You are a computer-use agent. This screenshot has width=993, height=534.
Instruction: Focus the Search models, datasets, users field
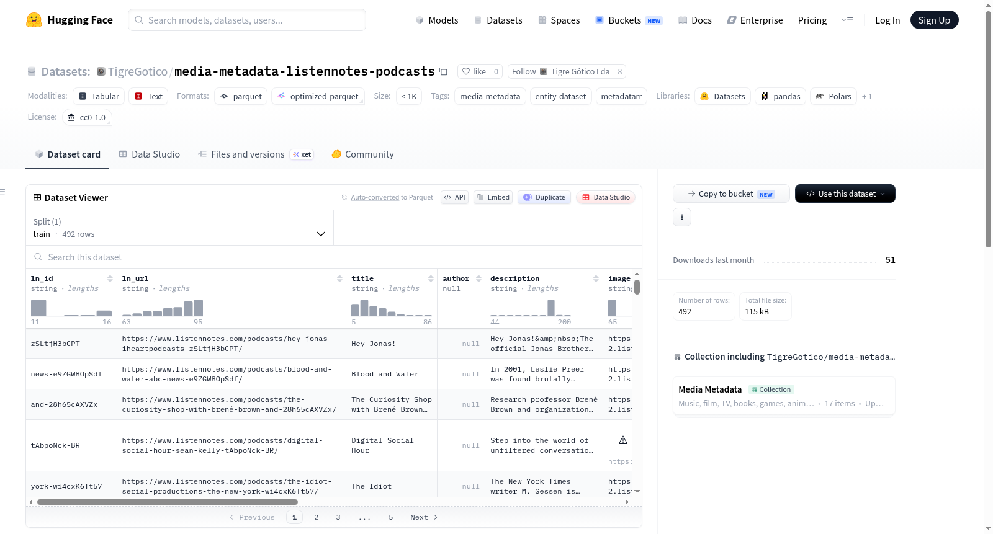pos(247,20)
